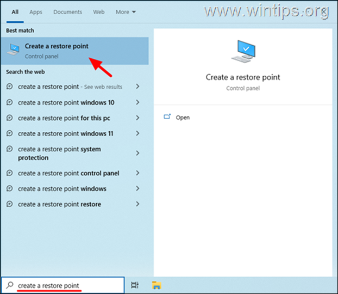Switch to the All tab
The height and width of the screenshot is (294, 338).
15,12
